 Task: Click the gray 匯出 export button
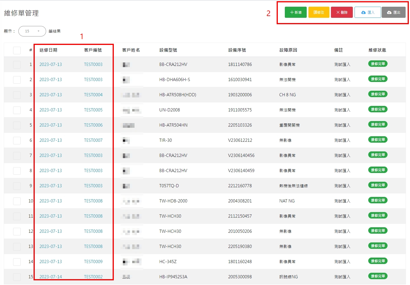tap(393, 12)
